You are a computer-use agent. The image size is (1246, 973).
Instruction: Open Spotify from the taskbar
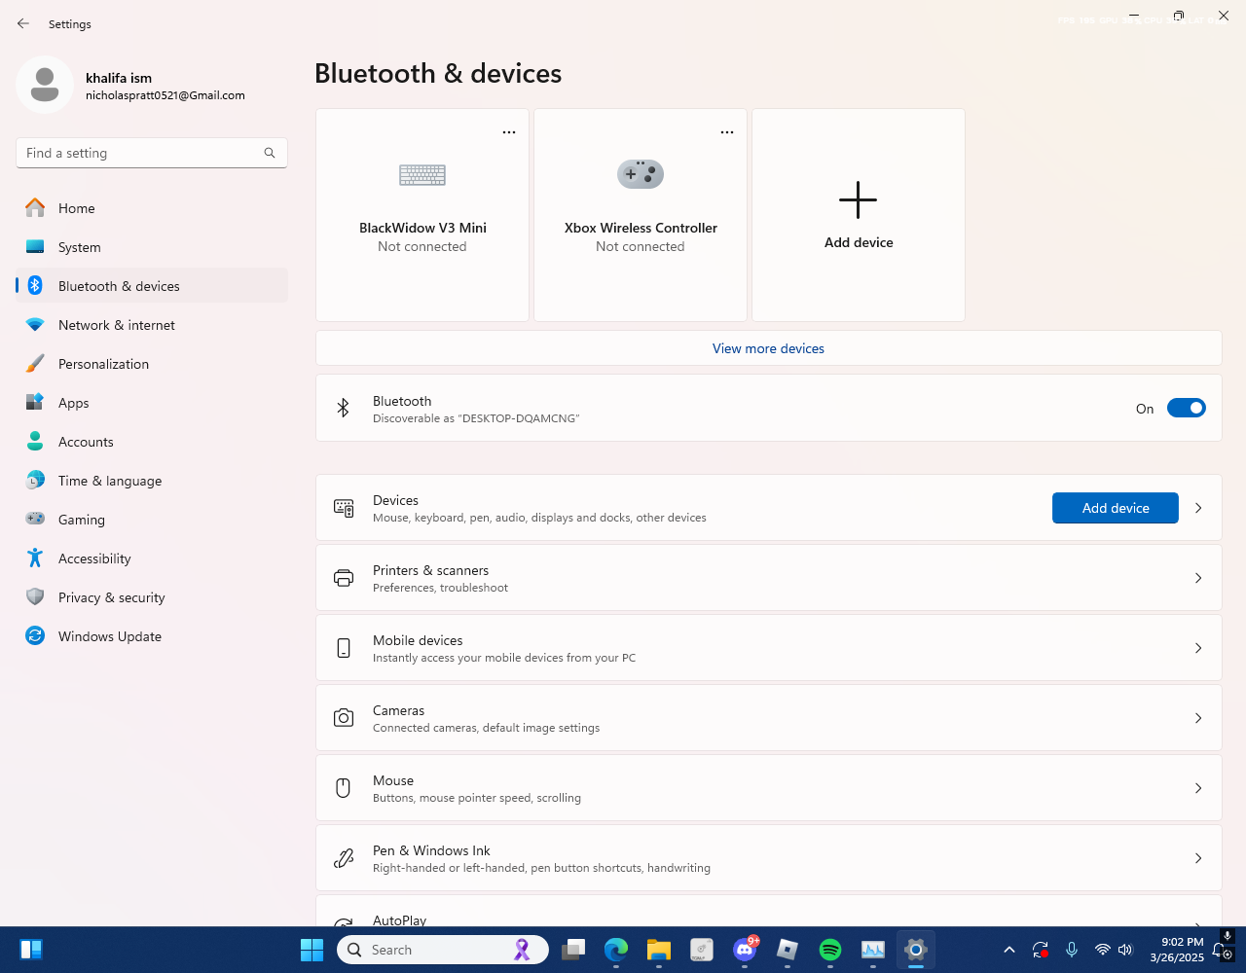tap(830, 950)
